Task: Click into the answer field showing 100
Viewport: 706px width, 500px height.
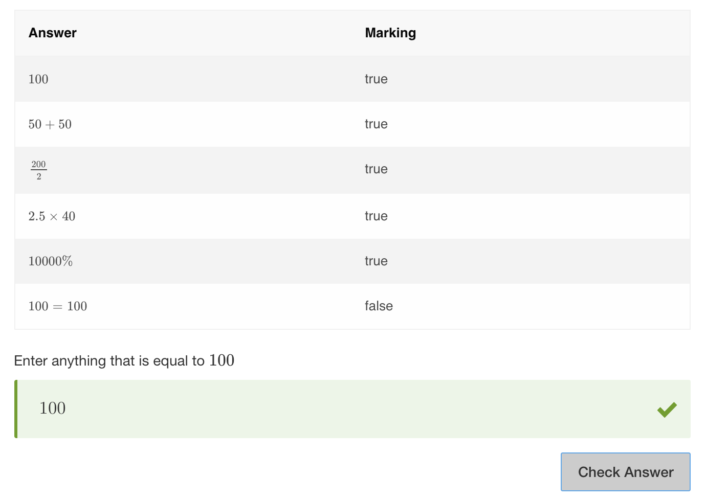Action: point(352,409)
